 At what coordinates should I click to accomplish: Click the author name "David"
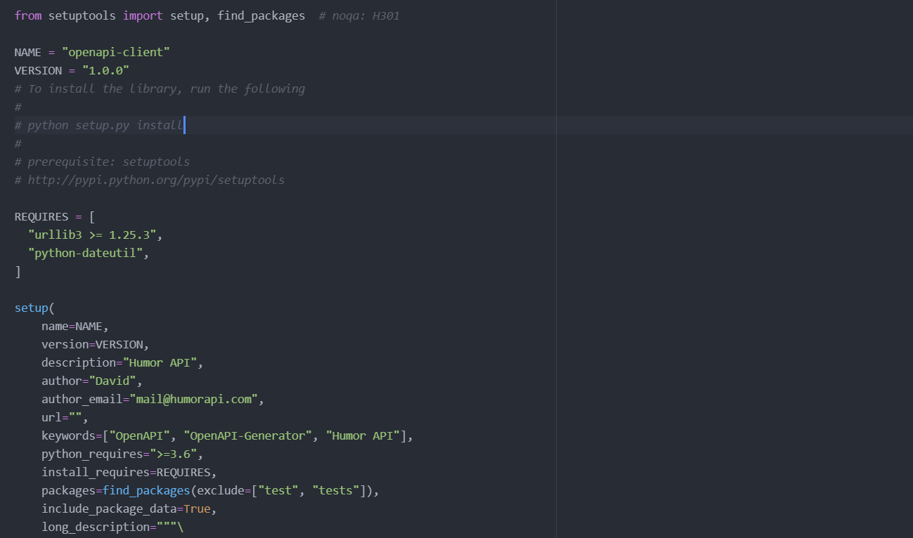coord(112,380)
